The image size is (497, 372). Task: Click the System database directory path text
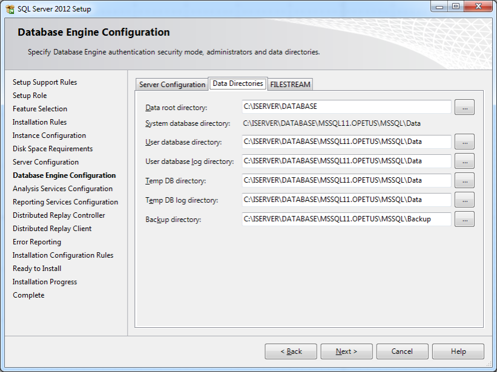pos(332,123)
